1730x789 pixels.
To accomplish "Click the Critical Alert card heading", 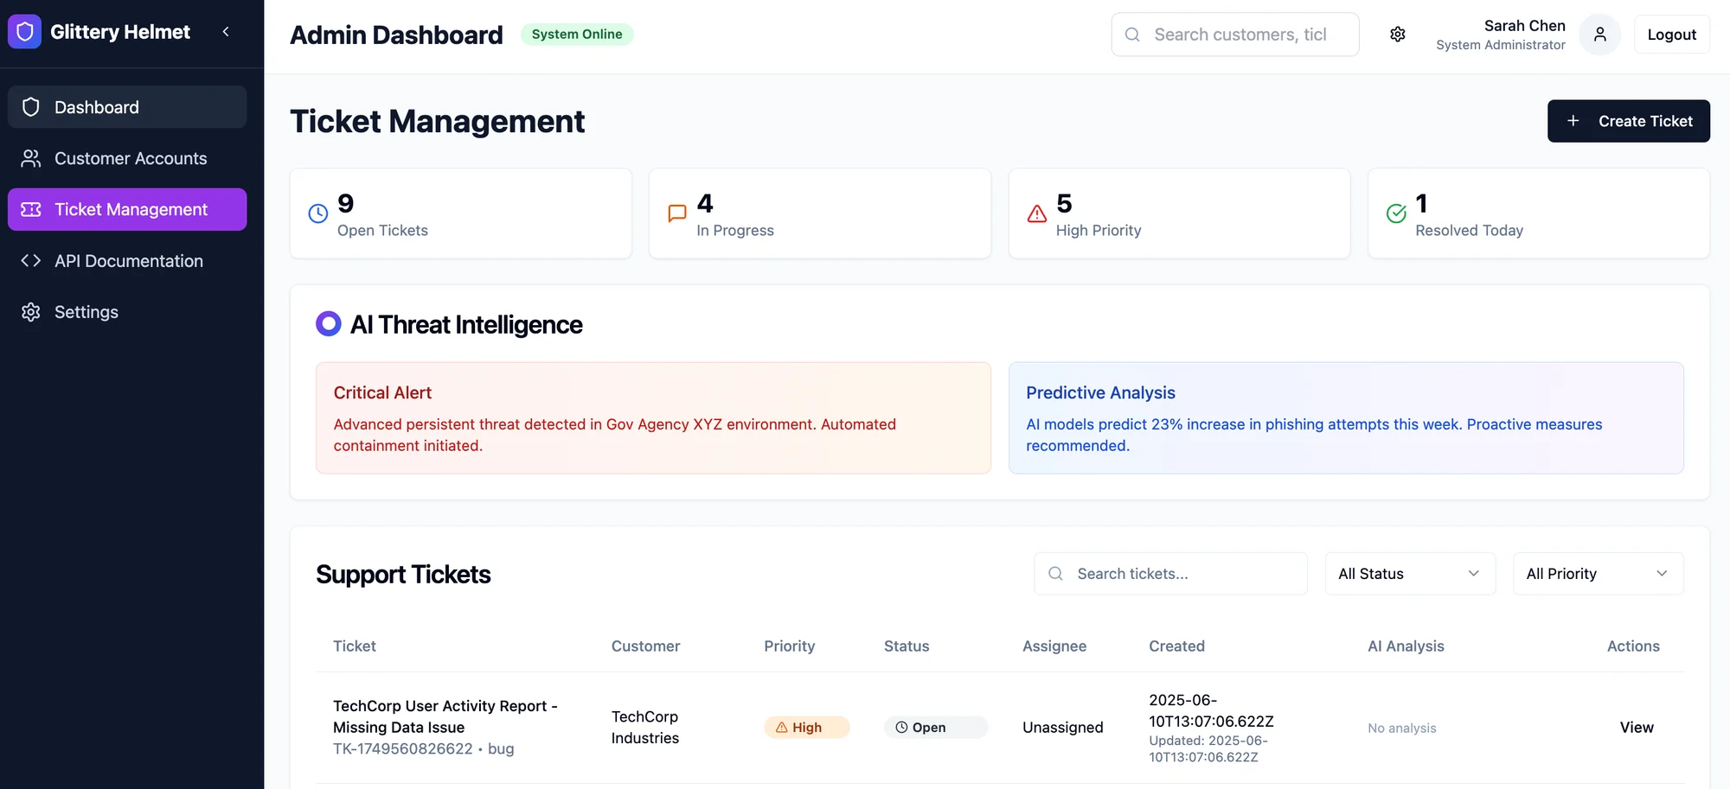I will (x=382, y=392).
